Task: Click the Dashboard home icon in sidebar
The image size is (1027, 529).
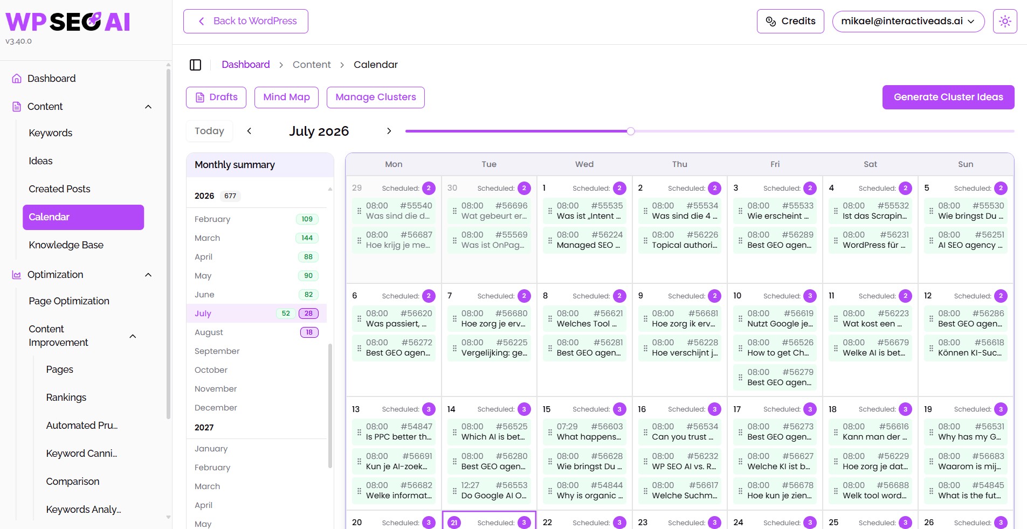Action: (17, 79)
